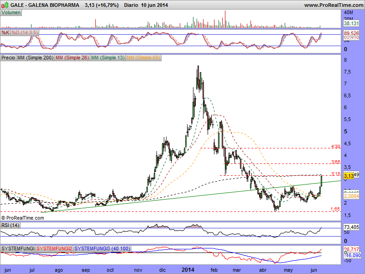Click the 7,5 price axis value

click(x=348, y=72)
